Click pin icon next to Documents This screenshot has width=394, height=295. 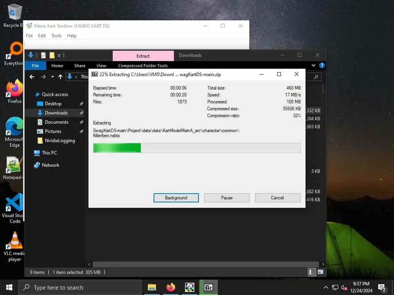tap(81, 122)
